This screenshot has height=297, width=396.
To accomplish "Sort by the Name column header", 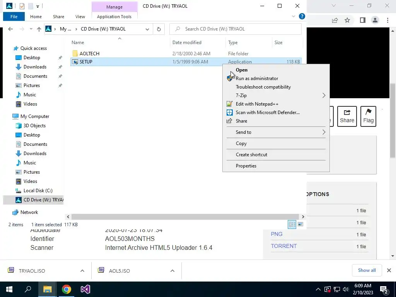I will [77, 43].
